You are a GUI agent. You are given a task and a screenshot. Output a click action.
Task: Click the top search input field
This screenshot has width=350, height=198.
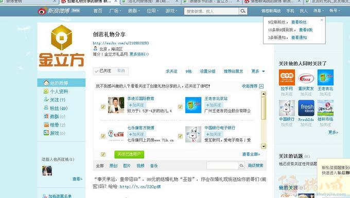coord(211,11)
